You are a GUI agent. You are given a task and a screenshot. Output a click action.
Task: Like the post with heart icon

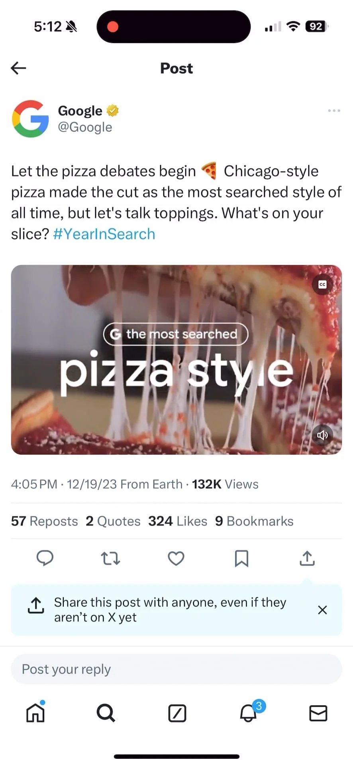[176, 558]
